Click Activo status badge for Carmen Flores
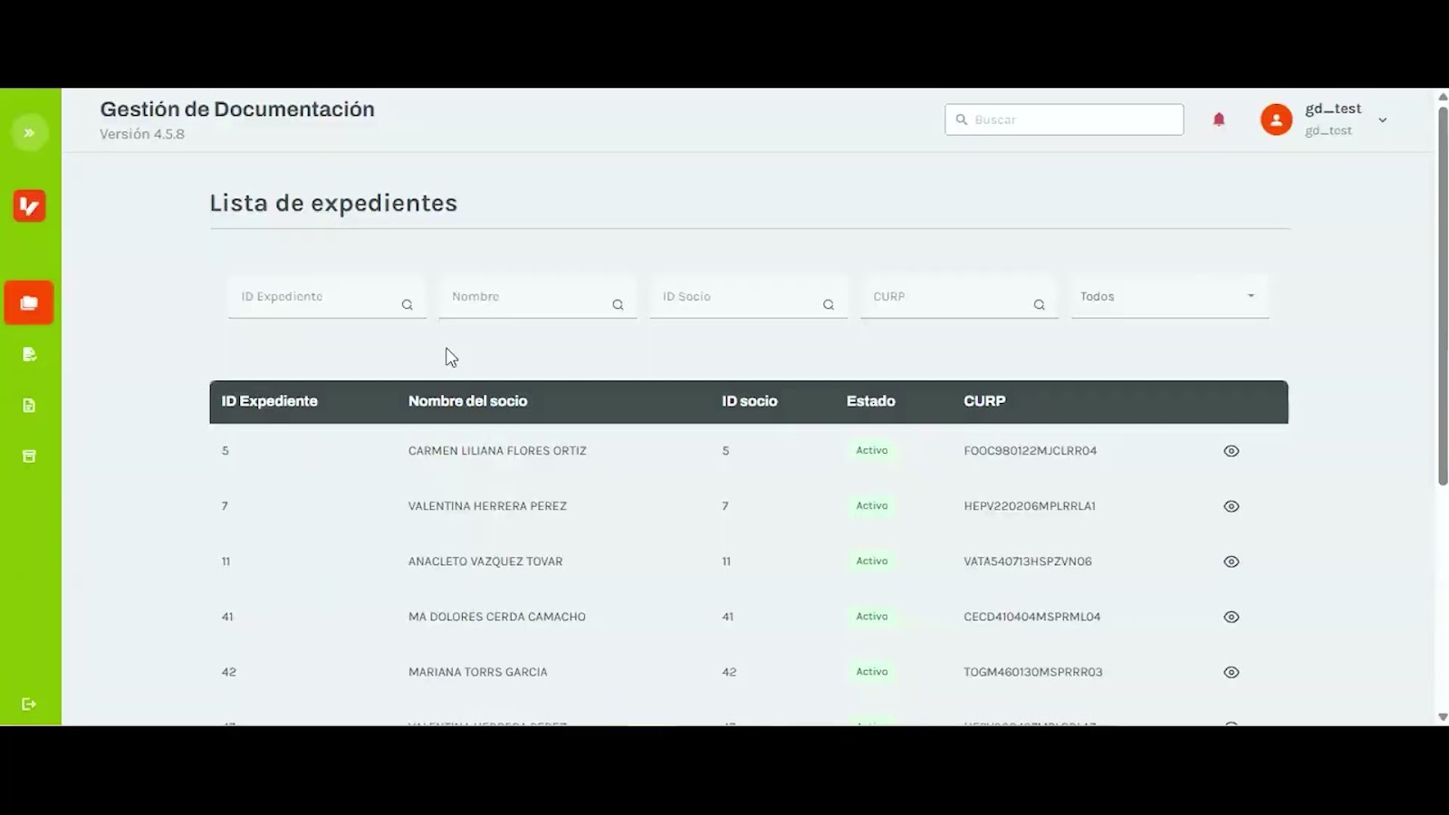The width and height of the screenshot is (1449, 815). pyautogui.click(x=872, y=451)
